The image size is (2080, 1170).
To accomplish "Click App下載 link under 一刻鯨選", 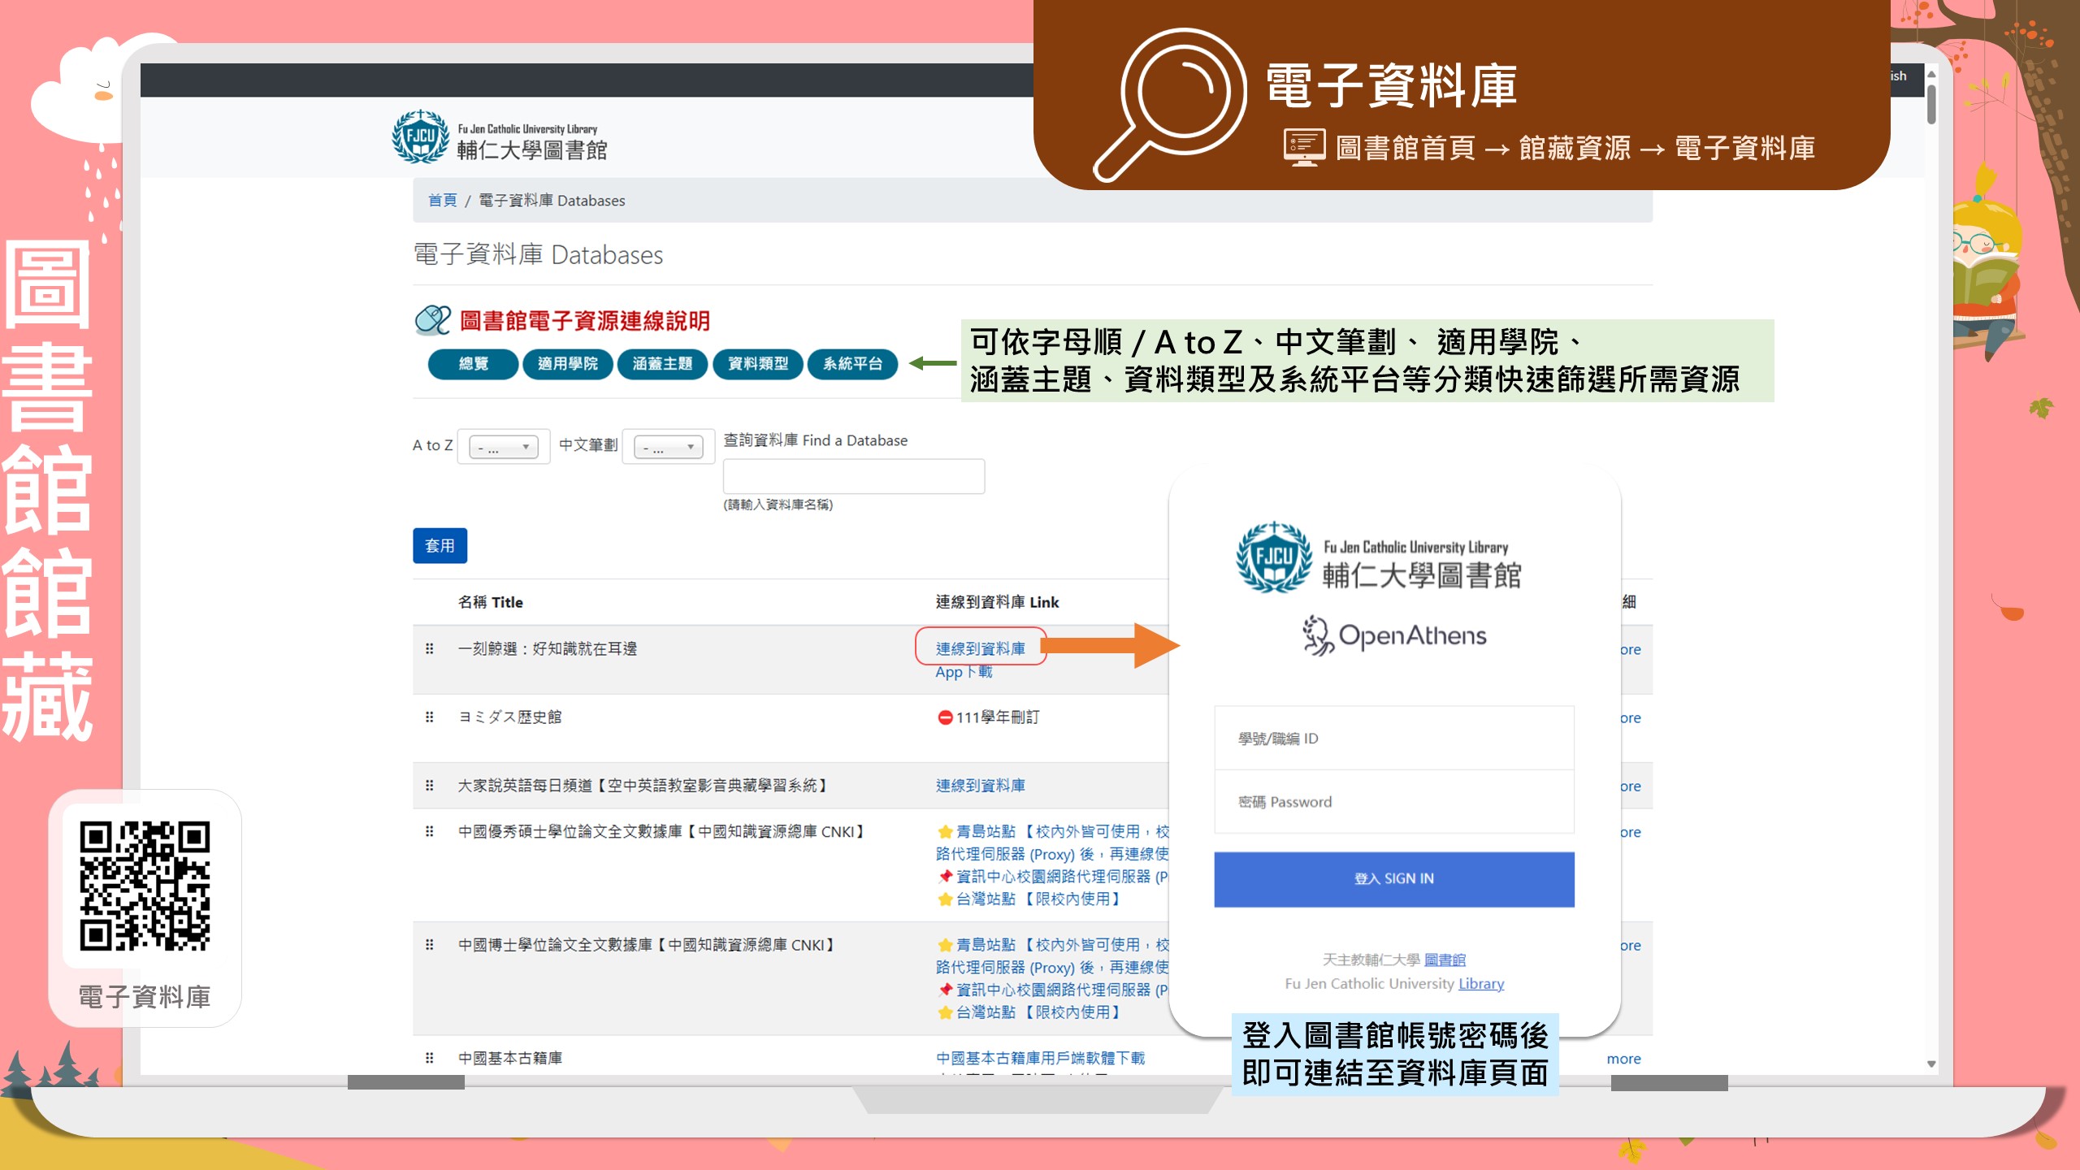I will pyautogui.click(x=964, y=672).
